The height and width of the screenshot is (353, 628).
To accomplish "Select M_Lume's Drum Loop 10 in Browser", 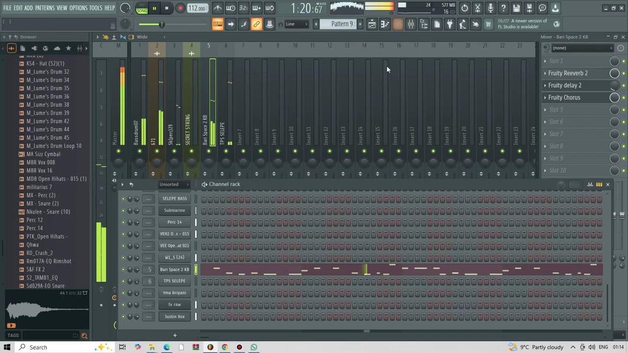I will point(54,146).
